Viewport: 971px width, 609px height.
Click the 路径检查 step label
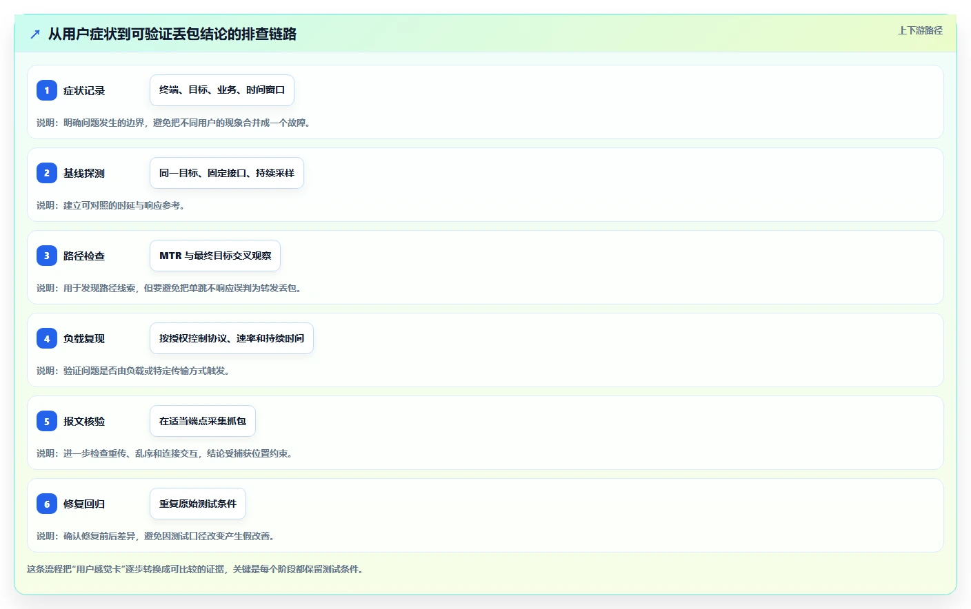pyautogui.click(x=84, y=256)
